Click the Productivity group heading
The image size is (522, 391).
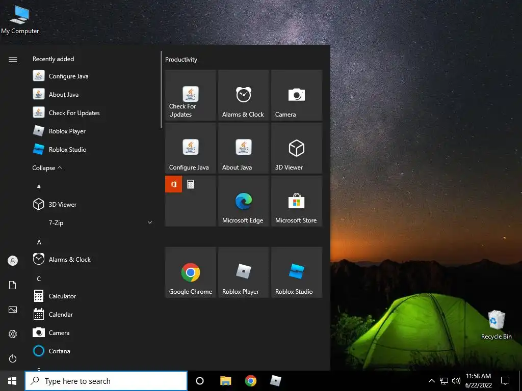click(181, 60)
